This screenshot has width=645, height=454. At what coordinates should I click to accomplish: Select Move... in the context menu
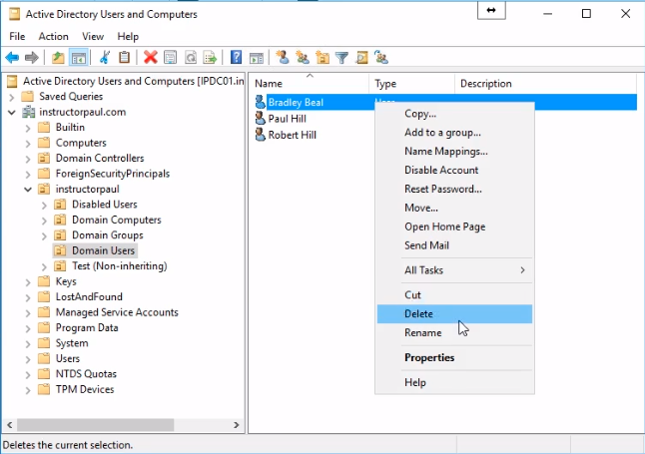[x=454, y=208]
